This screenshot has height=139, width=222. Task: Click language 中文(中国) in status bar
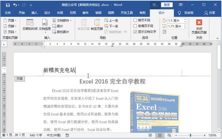(54, 135)
